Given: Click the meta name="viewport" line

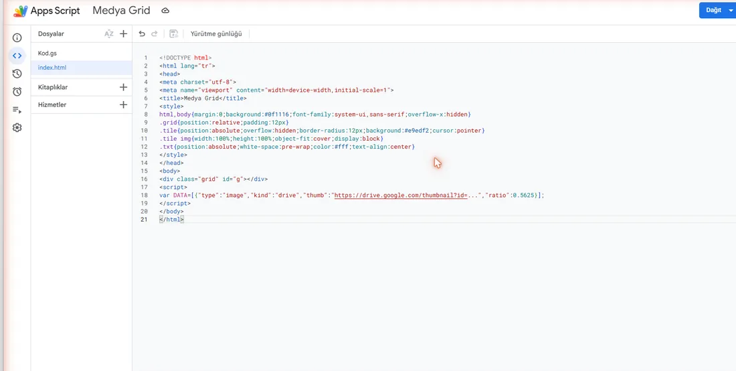Looking at the screenshot, I should coord(276,90).
